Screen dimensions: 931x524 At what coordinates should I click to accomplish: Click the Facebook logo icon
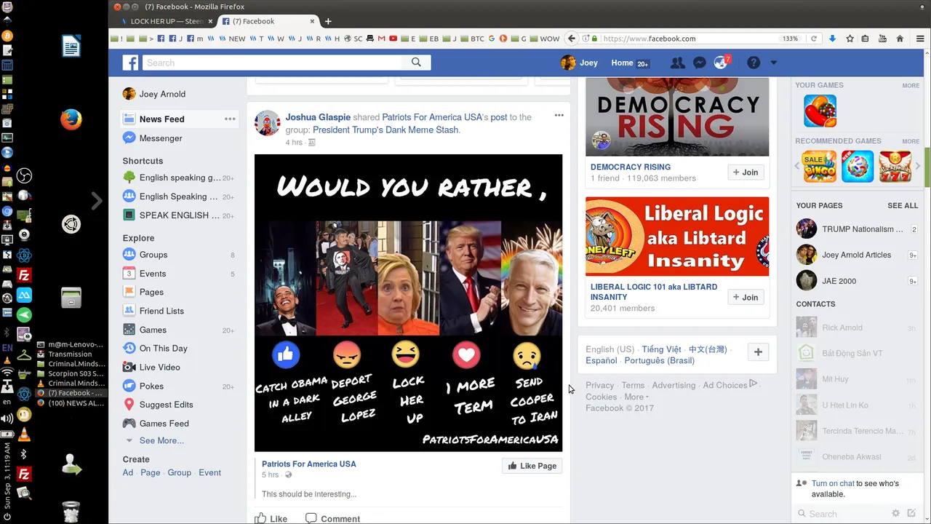click(x=130, y=63)
